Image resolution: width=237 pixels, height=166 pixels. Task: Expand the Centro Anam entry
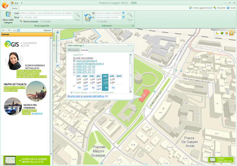click(x=71, y=92)
